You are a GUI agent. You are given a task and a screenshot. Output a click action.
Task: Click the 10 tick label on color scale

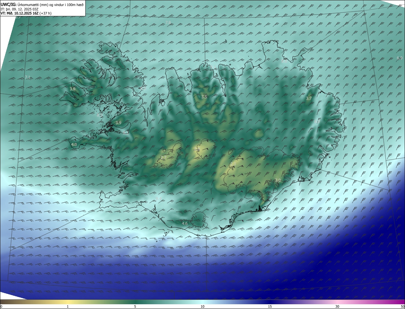(202, 306)
